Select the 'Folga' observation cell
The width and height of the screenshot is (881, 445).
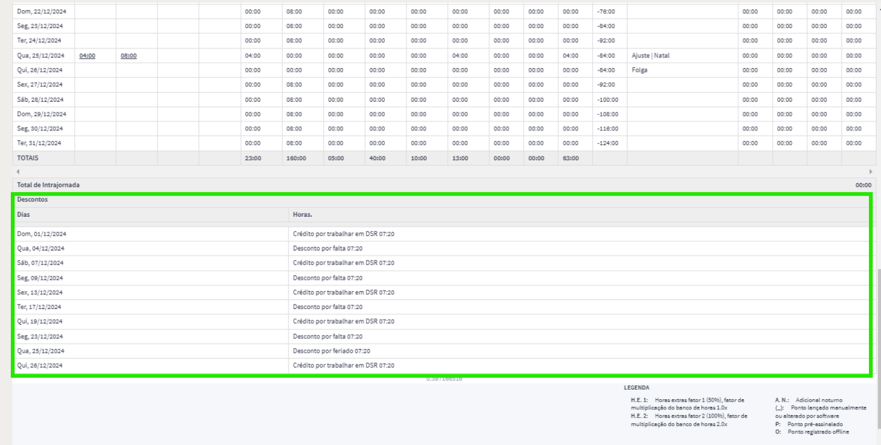(x=640, y=70)
